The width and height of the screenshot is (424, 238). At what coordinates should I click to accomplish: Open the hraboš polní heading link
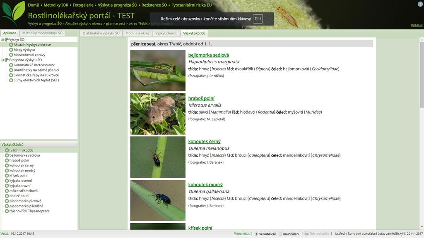coord(201,98)
